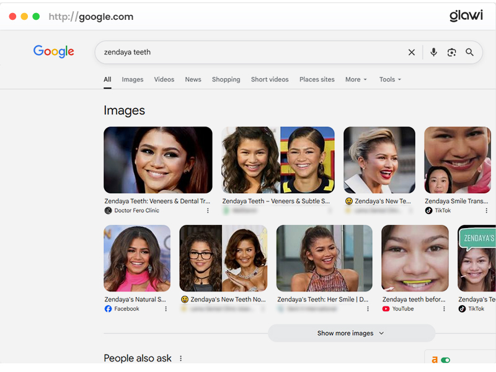Open Google Lens image search camera icon
The image size is (496, 372).
451,53
